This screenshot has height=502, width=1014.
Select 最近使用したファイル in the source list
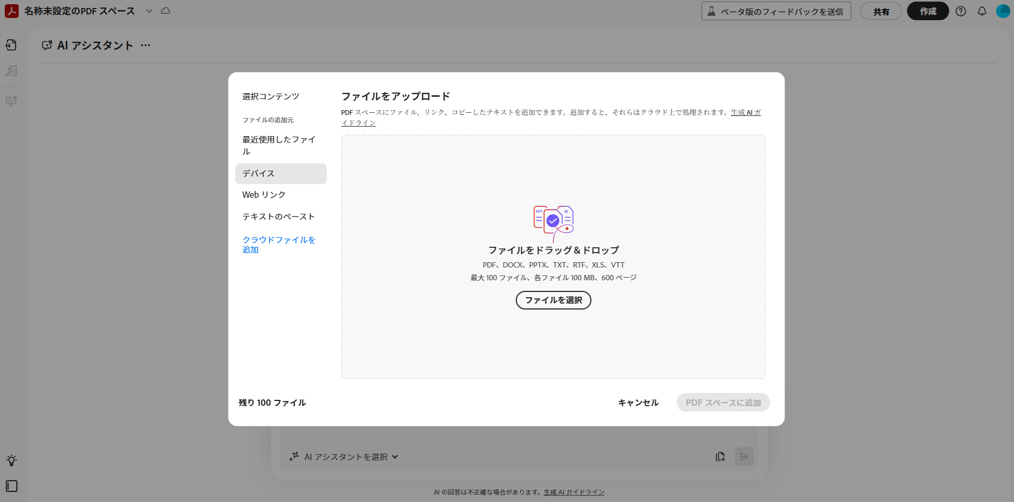point(279,145)
